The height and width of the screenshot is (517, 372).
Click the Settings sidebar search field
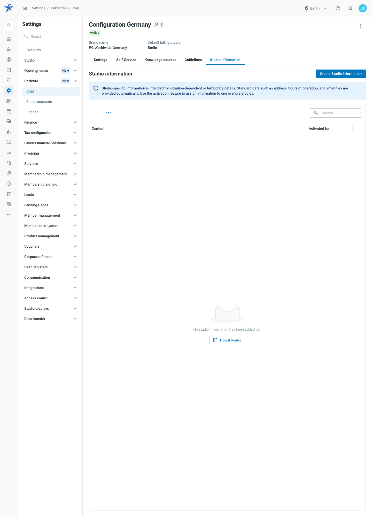[x=50, y=36]
